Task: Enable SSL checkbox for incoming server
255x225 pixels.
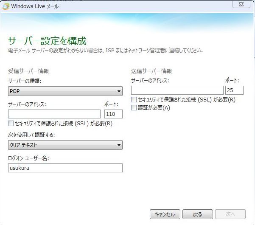Action: pyautogui.click(x=11, y=124)
